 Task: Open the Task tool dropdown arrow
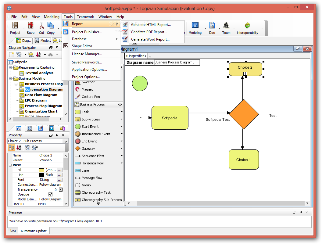(122, 112)
